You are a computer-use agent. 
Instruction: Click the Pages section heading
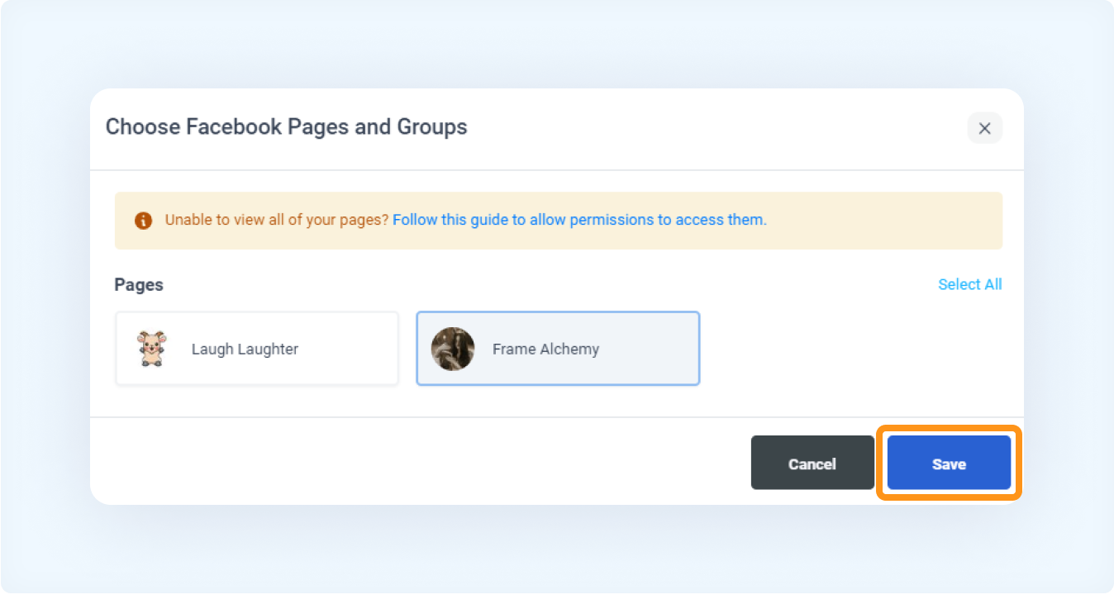click(x=139, y=284)
